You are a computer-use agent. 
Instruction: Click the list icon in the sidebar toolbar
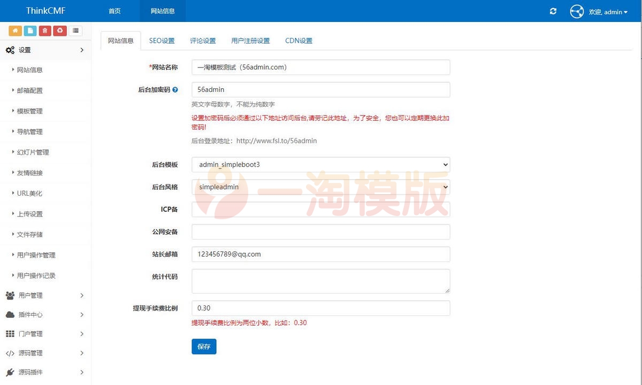[75, 30]
